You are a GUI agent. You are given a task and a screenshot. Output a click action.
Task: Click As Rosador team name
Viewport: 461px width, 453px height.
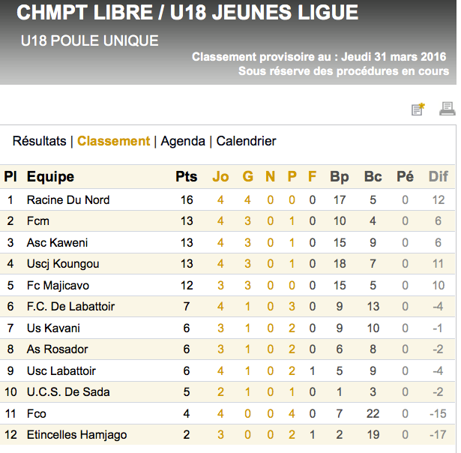(x=57, y=349)
